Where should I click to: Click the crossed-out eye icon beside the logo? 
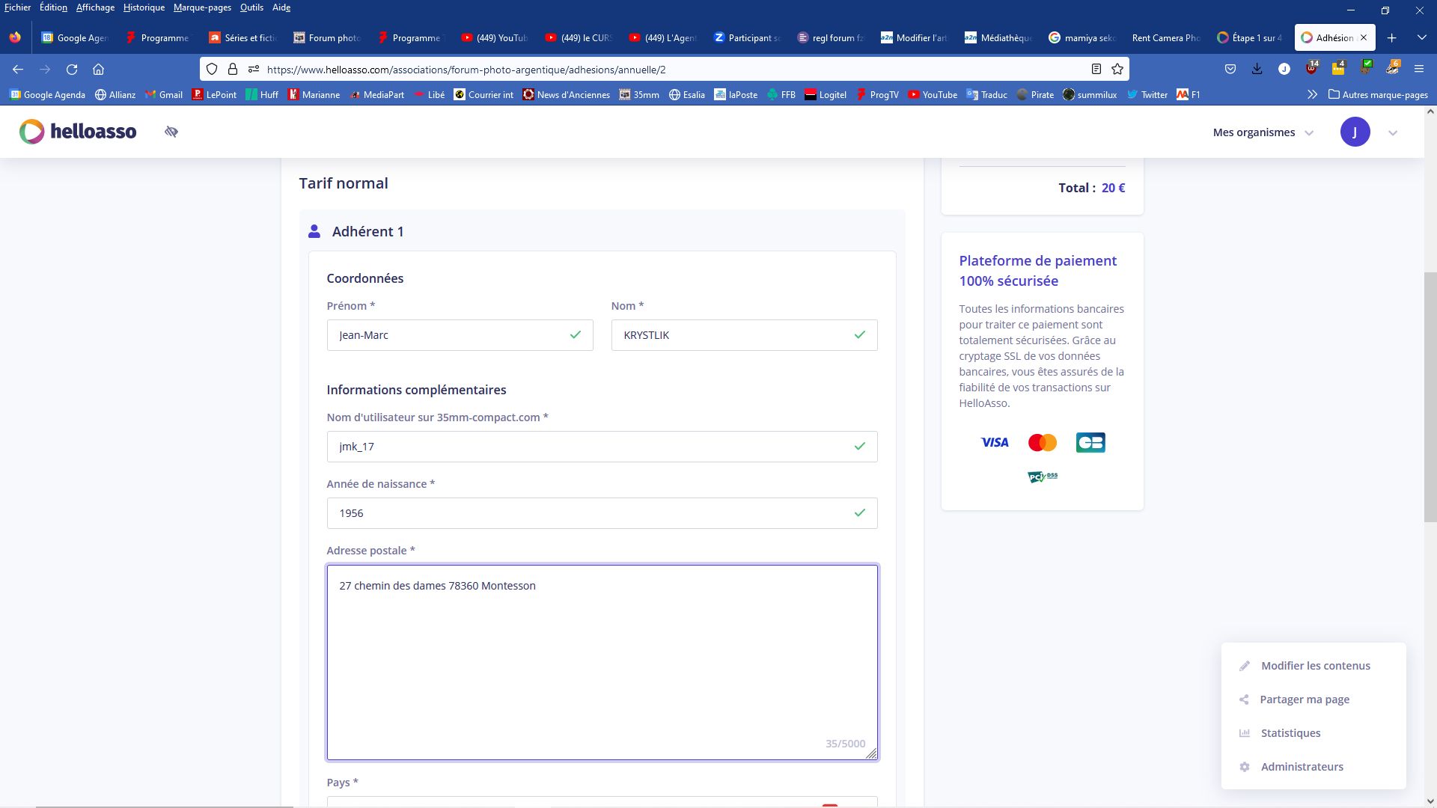point(171,132)
